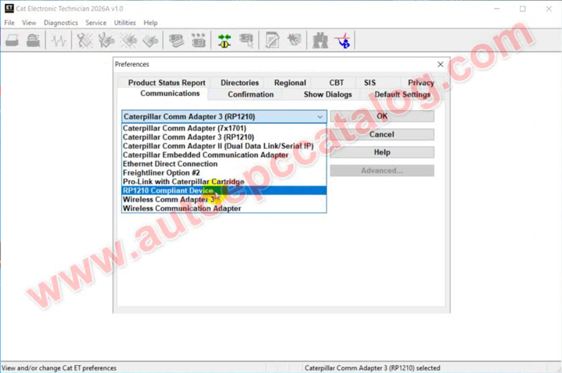Switch to the Directories tab
562x373 pixels.
pos(240,83)
